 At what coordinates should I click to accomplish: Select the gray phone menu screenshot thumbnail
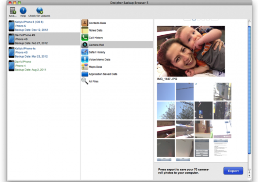click(202, 148)
